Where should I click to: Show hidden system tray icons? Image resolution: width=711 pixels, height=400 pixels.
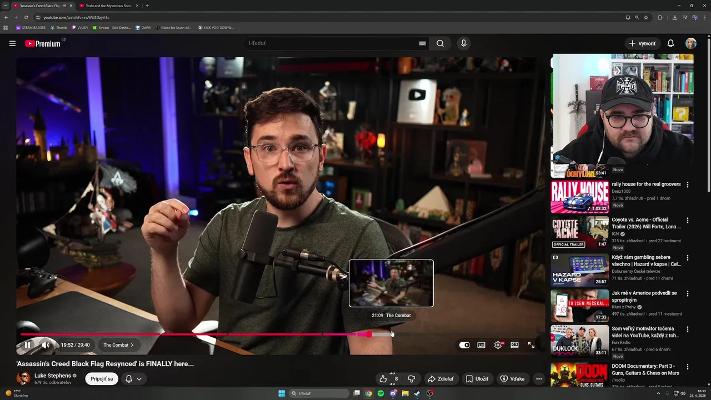658,393
